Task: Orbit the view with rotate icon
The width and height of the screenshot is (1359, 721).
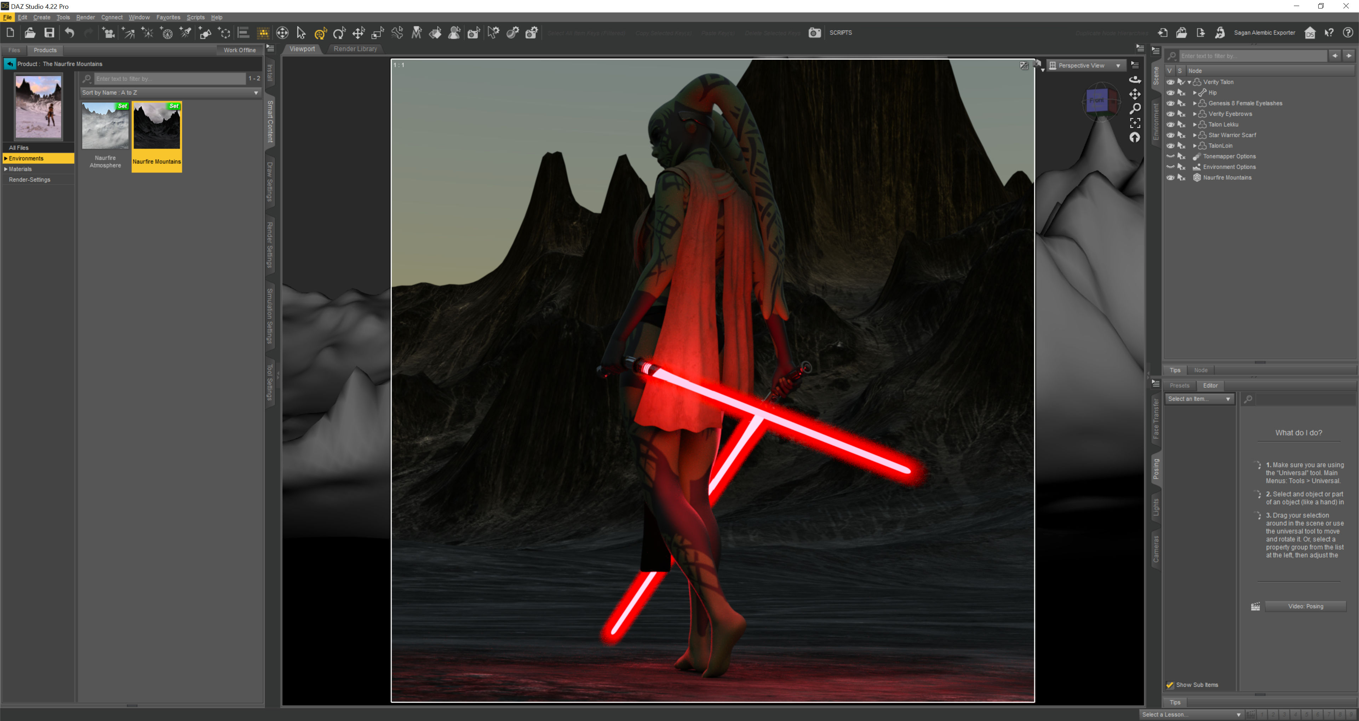Action: 1135,80
